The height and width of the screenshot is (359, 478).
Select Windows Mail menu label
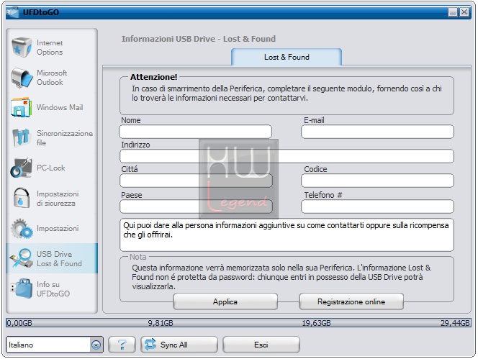pyautogui.click(x=60, y=107)
